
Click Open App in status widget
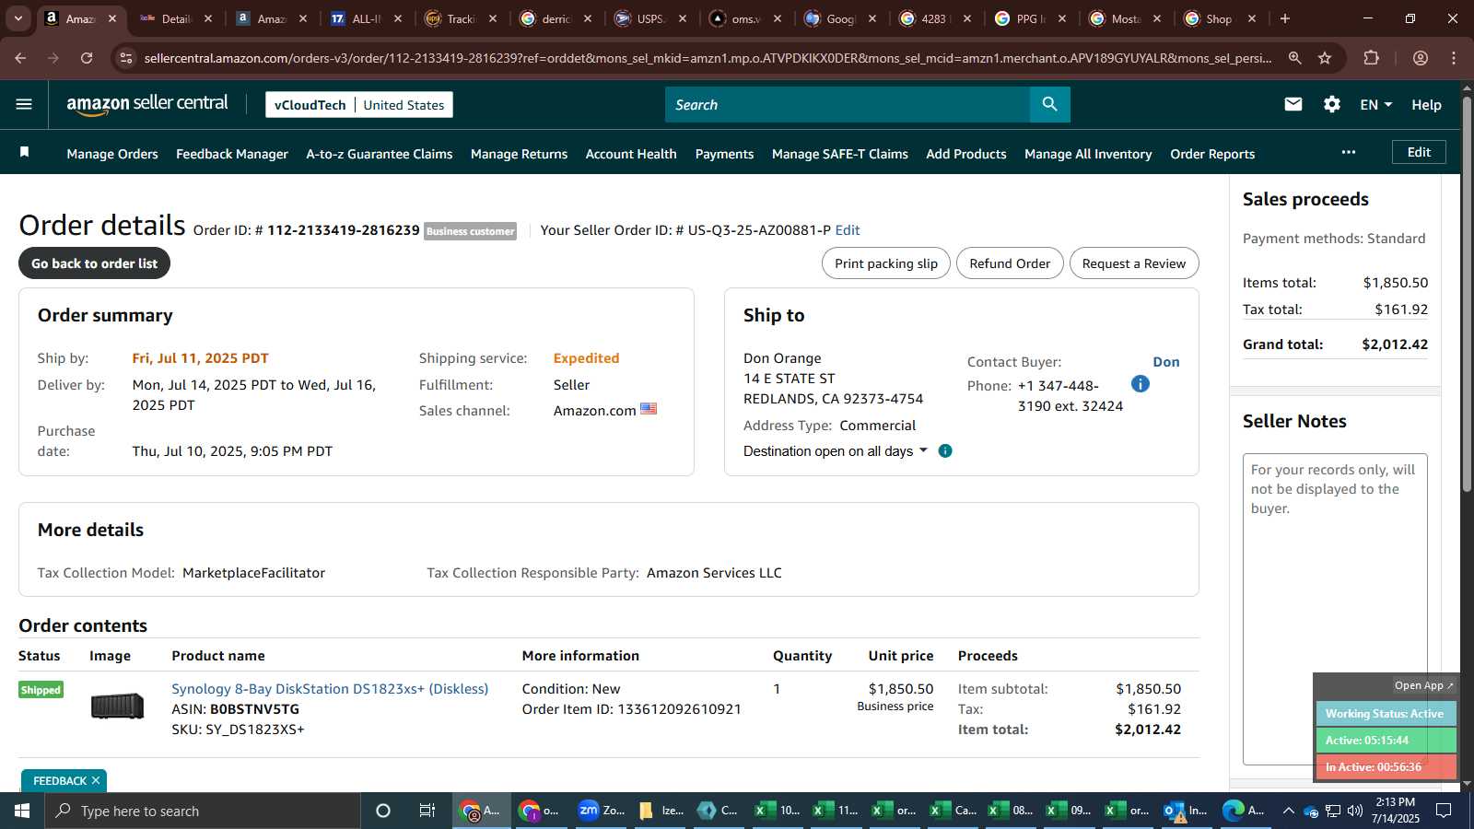[x=1423, y=685]
